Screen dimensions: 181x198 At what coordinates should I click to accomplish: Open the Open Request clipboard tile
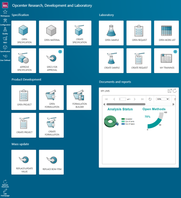tap(139, 33)
